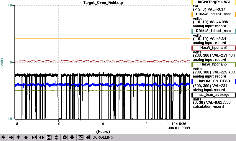Zoom out horizontally with outward-pointing triangles icon
The width and height of the screenshot is (236, 141).
coord(42,137)
